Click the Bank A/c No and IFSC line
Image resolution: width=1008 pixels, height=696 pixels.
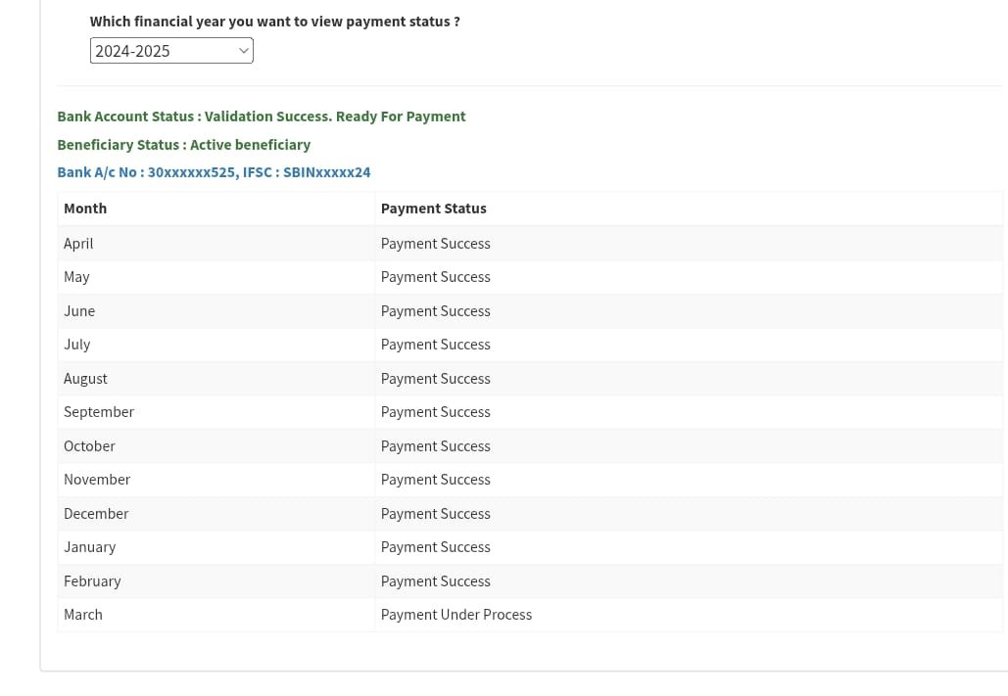coord(214,172)
